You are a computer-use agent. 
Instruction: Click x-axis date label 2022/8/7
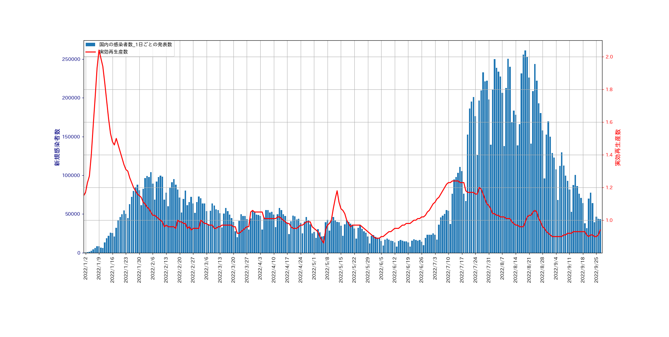(502, 268)
